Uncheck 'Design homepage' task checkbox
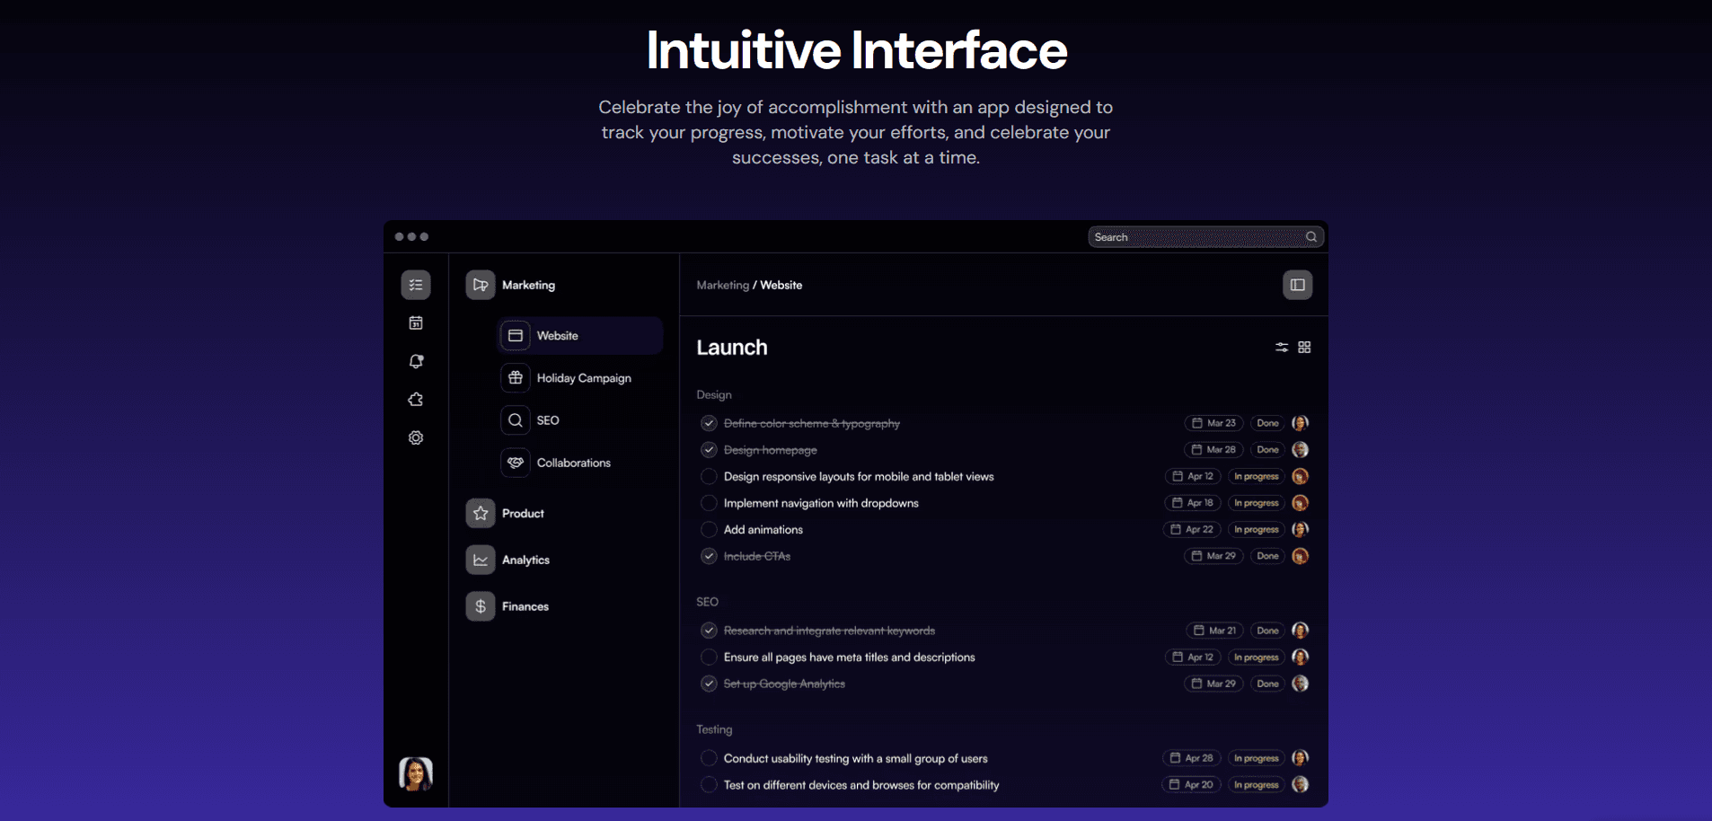This screenshot has width=1712, height=821. pyautogui.click(x=709, y=450)
